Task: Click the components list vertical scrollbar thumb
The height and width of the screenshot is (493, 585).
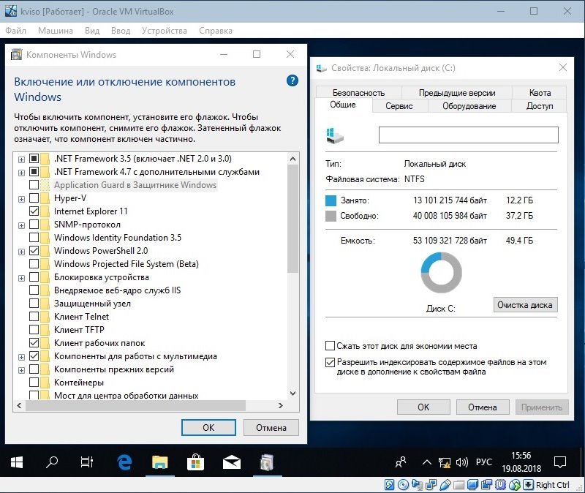Action: point(293,218)
